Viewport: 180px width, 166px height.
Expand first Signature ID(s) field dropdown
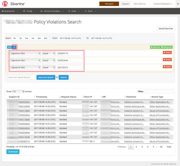pos(25,53)
